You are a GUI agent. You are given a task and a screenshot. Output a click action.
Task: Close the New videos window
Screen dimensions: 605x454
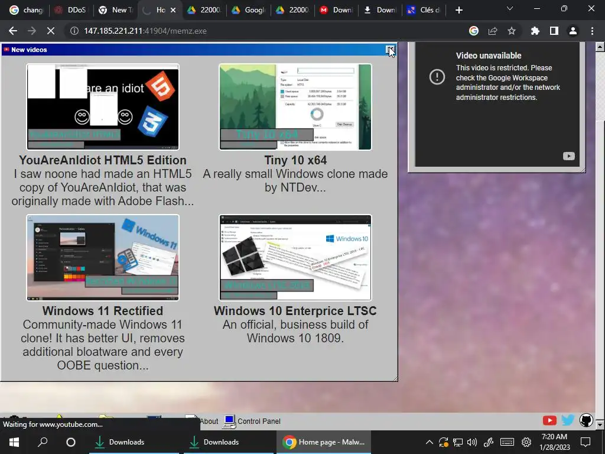(x=391, y=50)
